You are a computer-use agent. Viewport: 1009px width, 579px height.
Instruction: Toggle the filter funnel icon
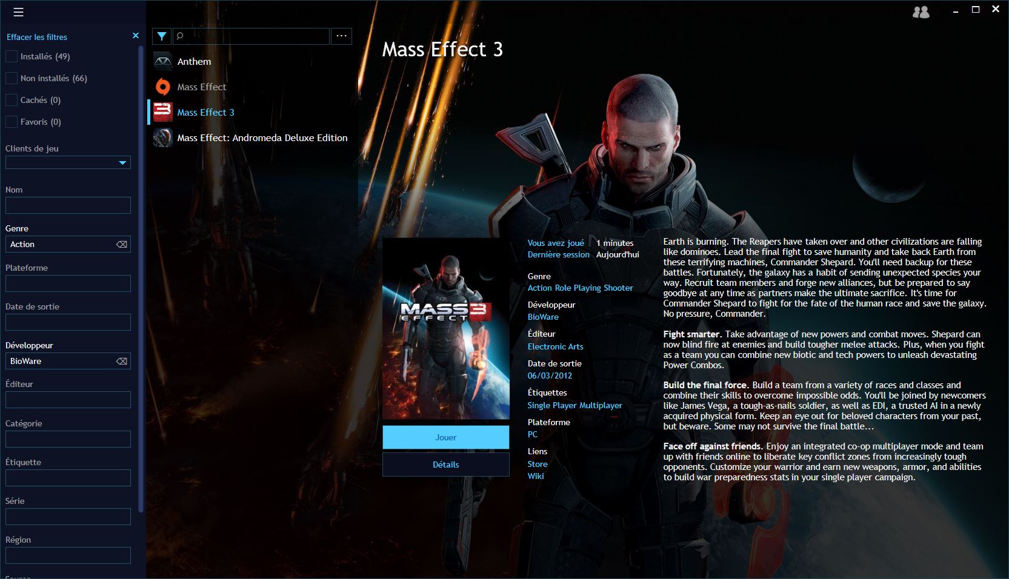point(162,36)
